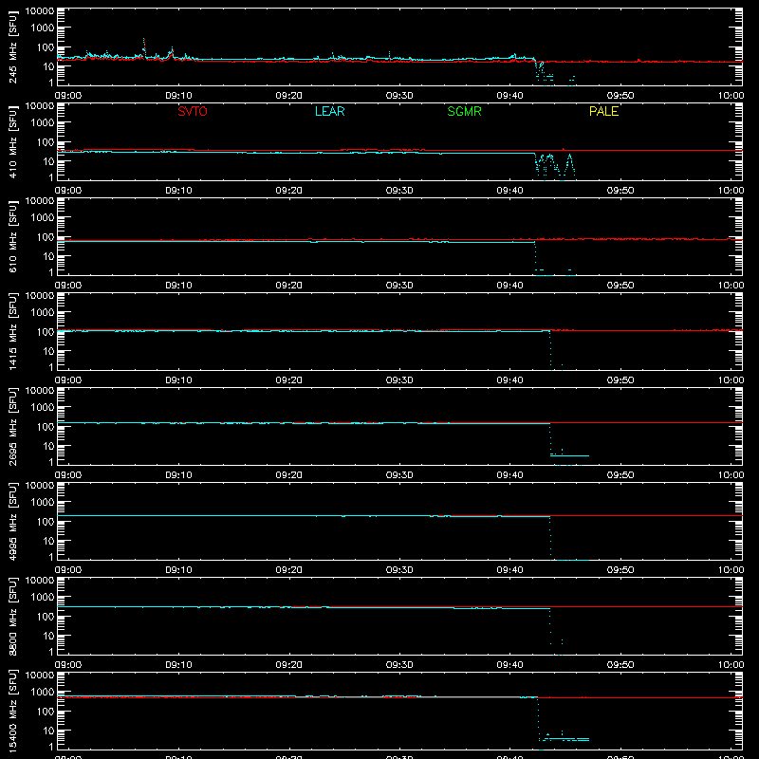Click the 1 tick label of 2695 MHz panel
The image size is (759, 759).
pyautogui.click(x=51, y=462)
